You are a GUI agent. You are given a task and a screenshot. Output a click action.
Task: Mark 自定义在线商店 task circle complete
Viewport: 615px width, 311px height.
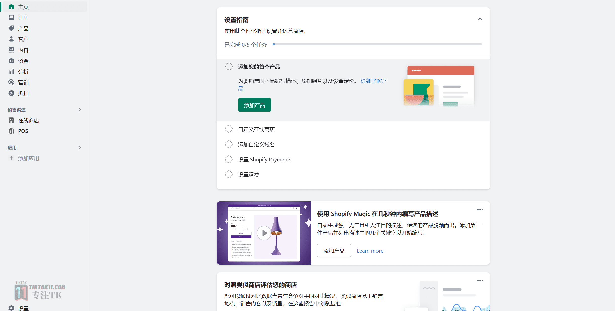229,129
